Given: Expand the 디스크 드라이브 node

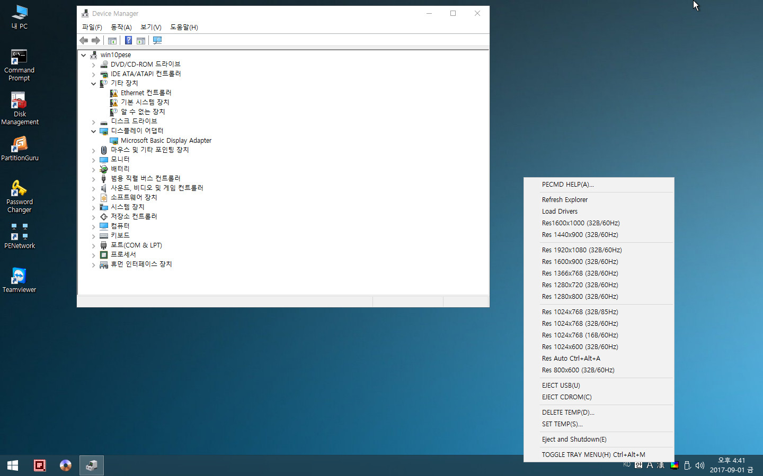Looking at the screenshot, I should click(x=94, y=122).
